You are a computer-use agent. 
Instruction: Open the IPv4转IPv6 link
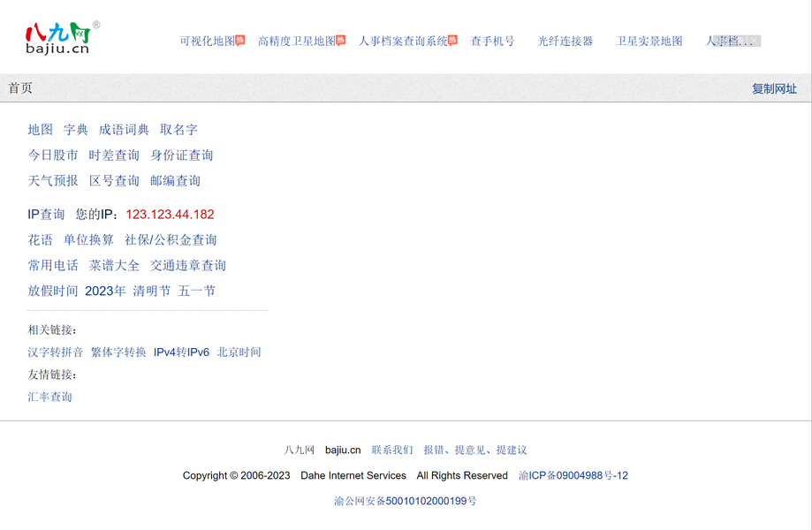point(181,352)
